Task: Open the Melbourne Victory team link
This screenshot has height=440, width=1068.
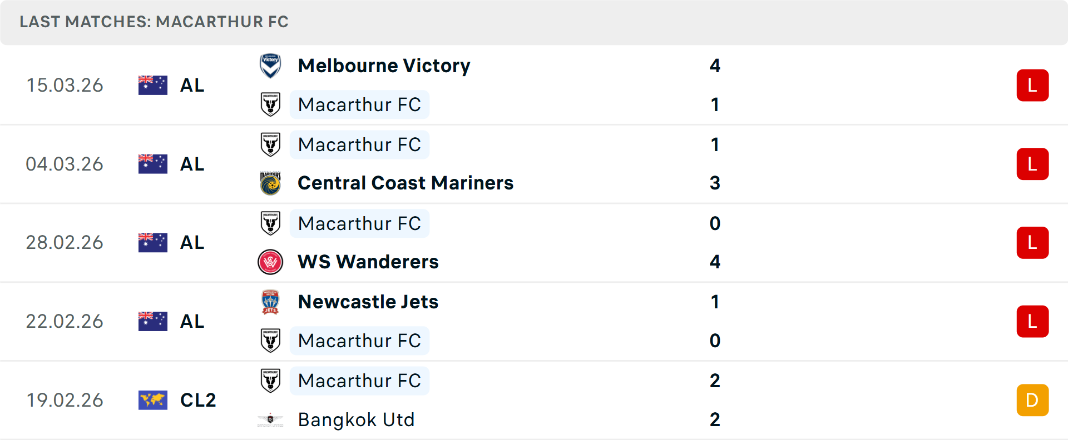Action: (384, 66)
